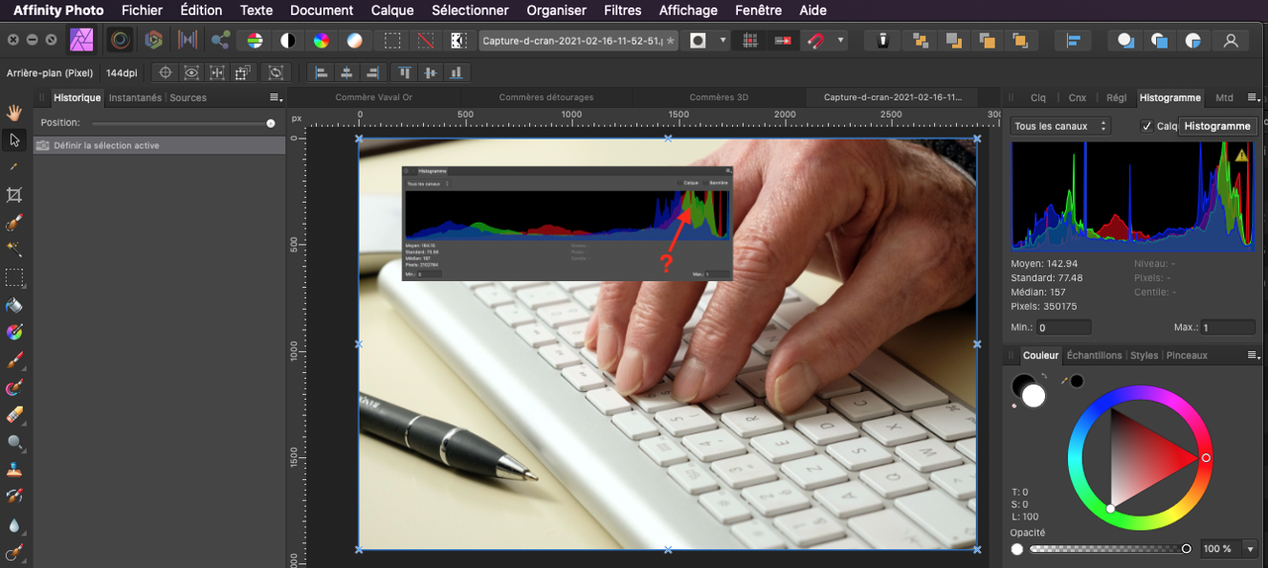Click the white primary colour swatch circle
This screenshot has width=1268, height=568.
[1034, 396]
